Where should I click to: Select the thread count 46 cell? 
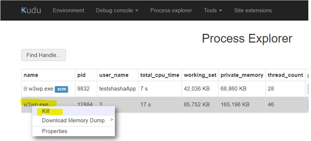pyautogui.click(x=285, y=105)
